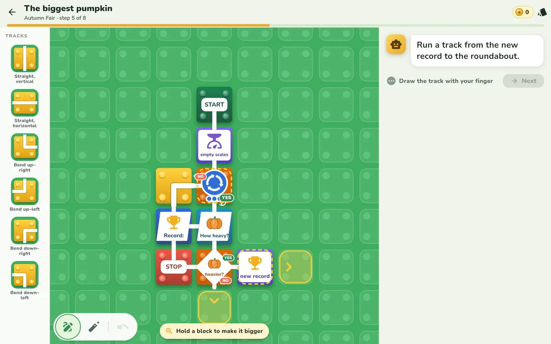This screenshot has height=344, width=551.
Task: Activate the draw track tool
Action: [x=68, y=327]
